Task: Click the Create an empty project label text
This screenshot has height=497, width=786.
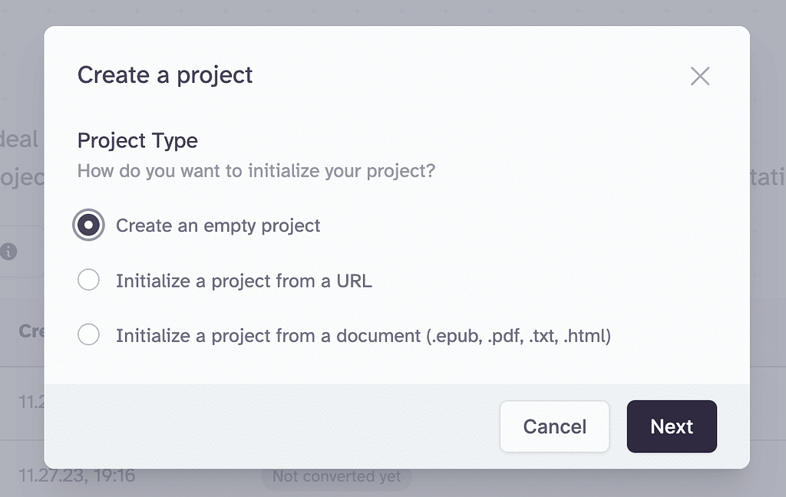Action: 218,225
